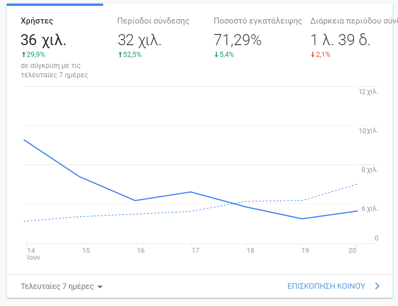The width and height of the screenshot is (398, 306).
Task: Click the 20 date marker on the axis
Action: [x=352, y=250]
